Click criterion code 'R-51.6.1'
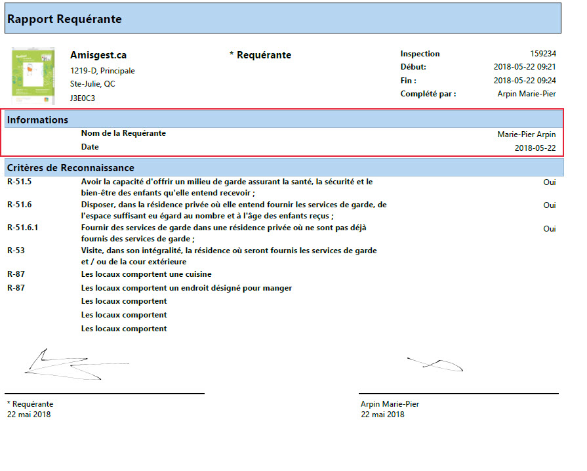The height and width of the screenshot is (471, 587). [x=22, y=228]
